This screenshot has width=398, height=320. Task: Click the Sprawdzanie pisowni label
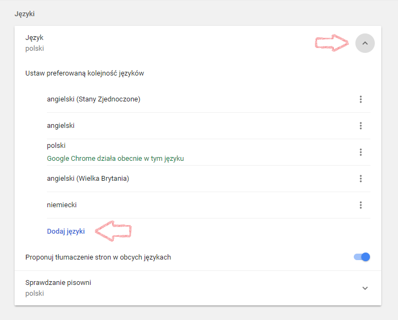(x=58, y=283)
